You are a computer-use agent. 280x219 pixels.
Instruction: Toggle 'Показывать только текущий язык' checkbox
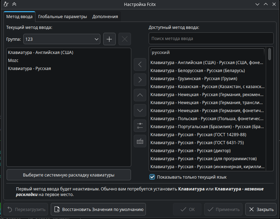[152, 177]
